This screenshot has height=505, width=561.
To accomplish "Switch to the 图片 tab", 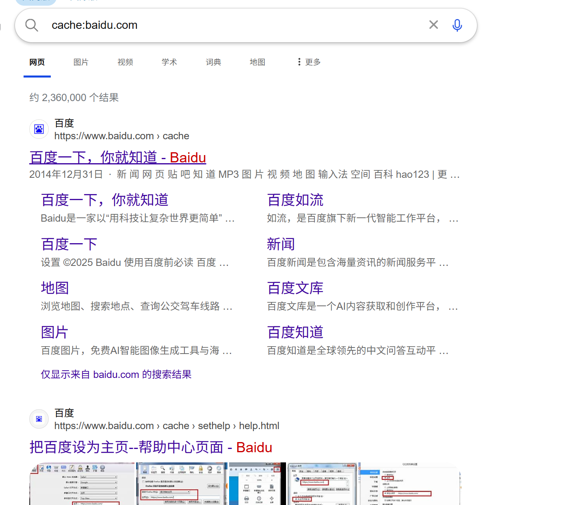I will pos(81,62).
